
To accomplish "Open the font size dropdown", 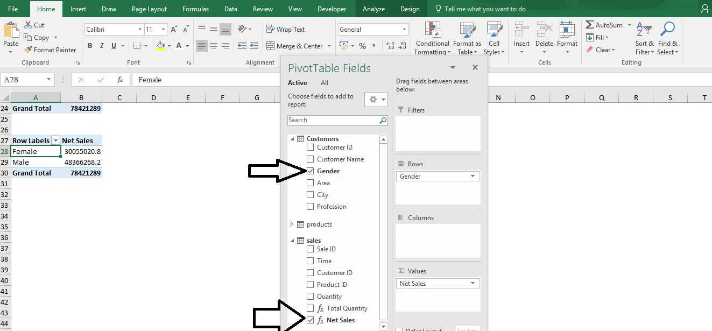I will pyautogui.click(x=164, y=30).
